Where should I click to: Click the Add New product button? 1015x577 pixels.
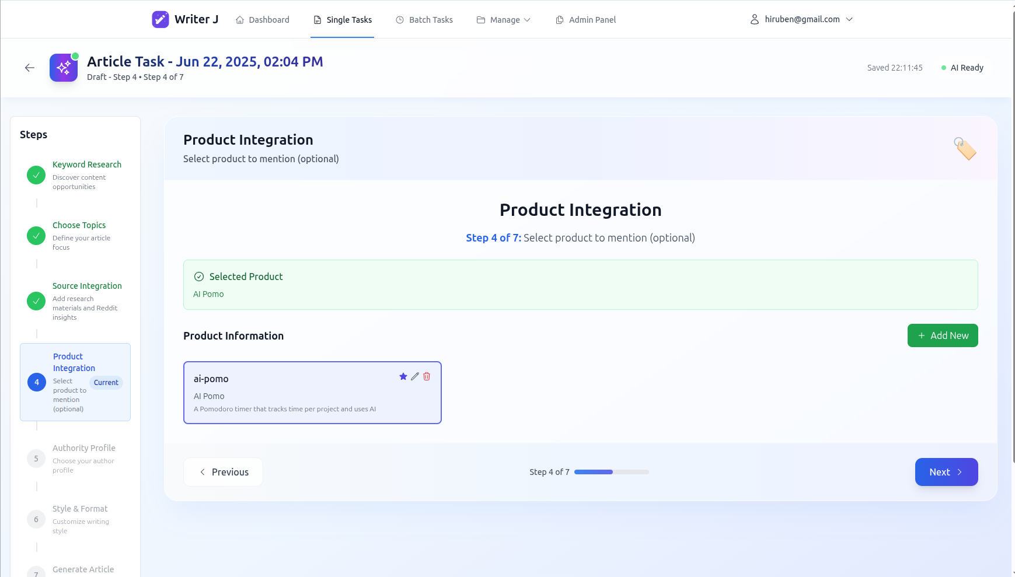pos(943,335)
